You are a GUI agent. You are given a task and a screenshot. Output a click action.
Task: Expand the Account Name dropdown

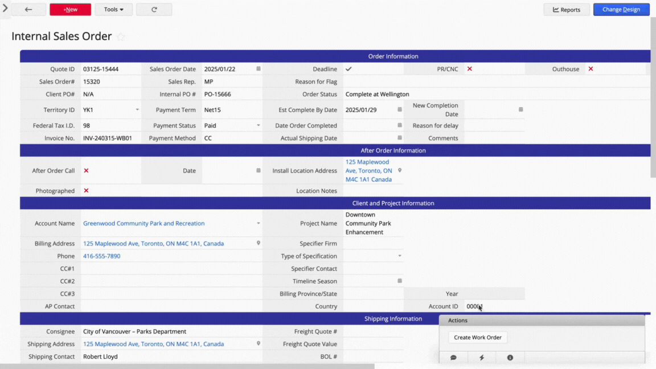259,224
